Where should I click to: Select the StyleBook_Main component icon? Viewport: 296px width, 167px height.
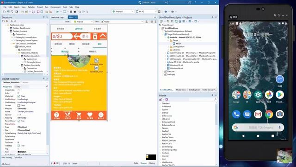click(96, 68)
